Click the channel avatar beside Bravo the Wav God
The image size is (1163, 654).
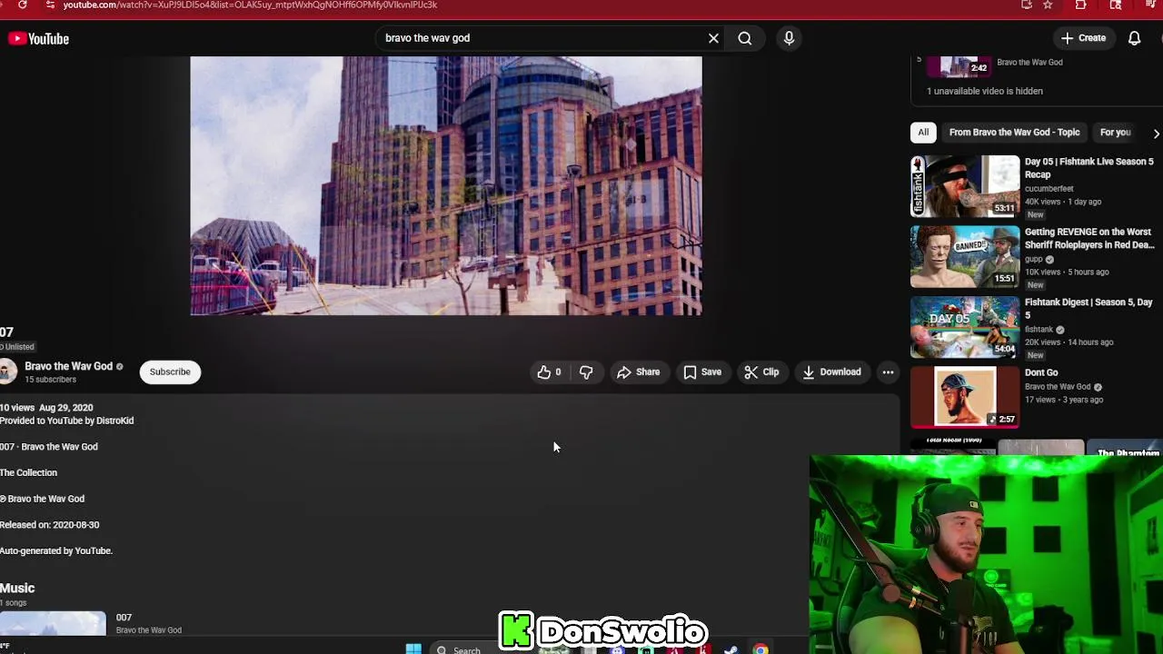[7, 372]
